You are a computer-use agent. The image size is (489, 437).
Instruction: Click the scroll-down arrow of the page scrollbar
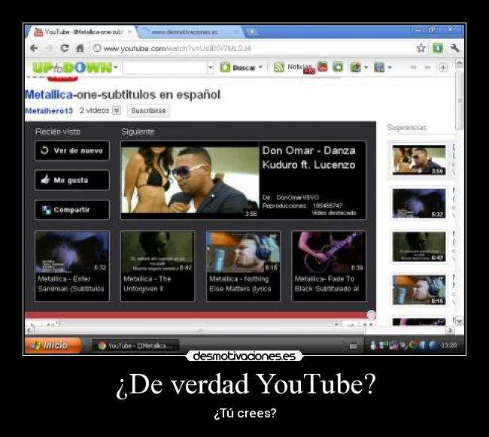click(x=460, y=321)
